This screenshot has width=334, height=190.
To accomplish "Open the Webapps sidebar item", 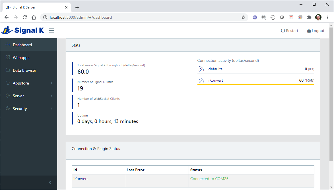I will point(21,58).
